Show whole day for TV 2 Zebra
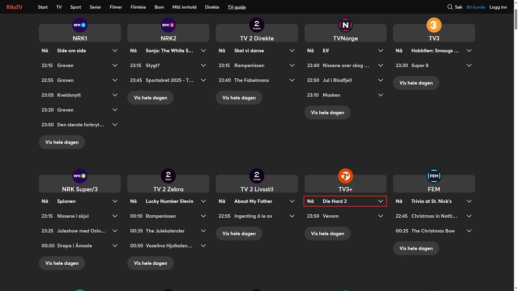Screen dimensions: 518x291 coord(150,263)
